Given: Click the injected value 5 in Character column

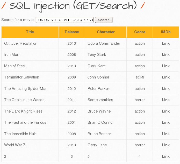Looking at the screenshot, I should (106, 156).
